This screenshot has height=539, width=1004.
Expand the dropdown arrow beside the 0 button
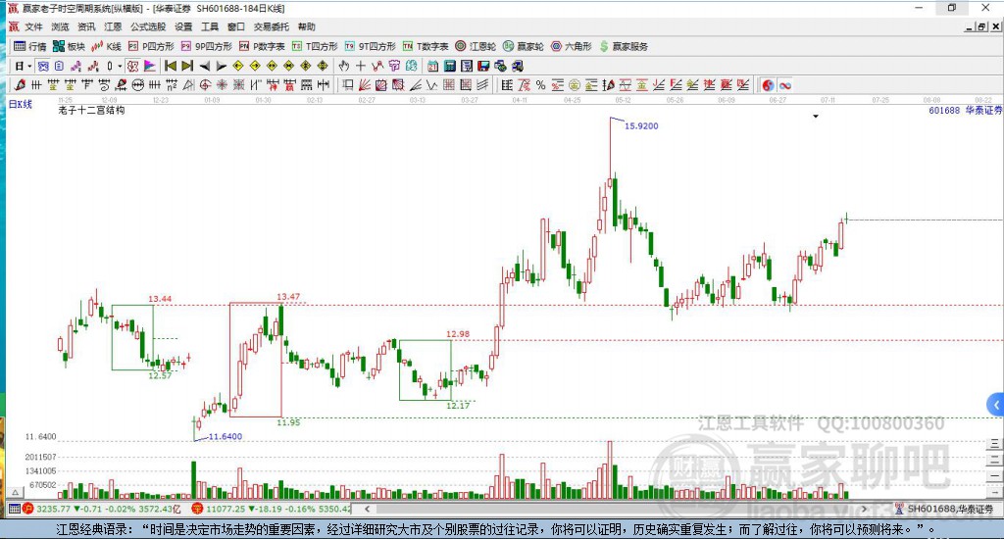[x=120, y=66]
